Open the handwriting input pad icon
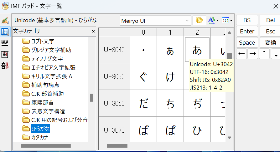The width and height of the screenshot is (280, 152). coord(5,21)
